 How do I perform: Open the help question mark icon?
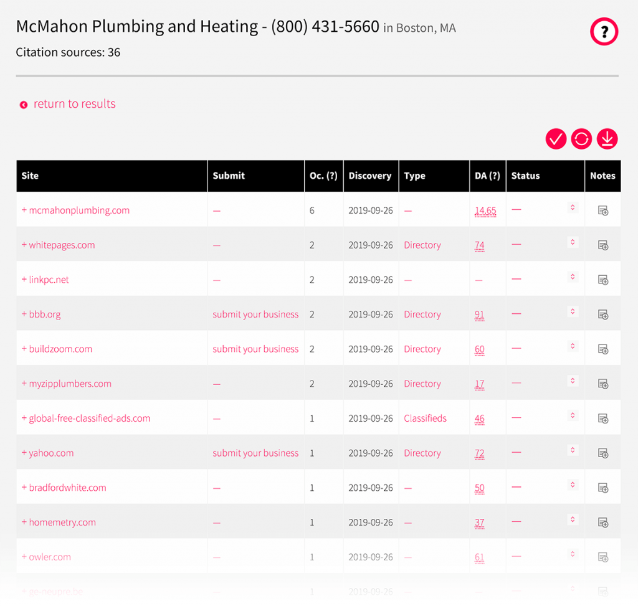click(603, 32)
